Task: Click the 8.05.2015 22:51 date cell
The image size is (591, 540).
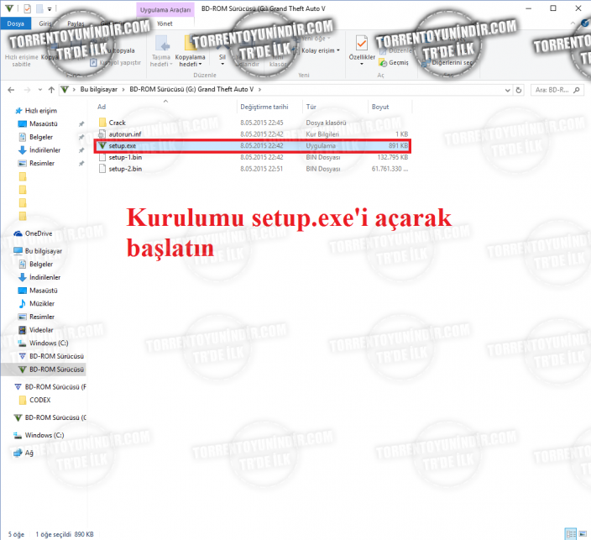Action: tap(261, 169)
